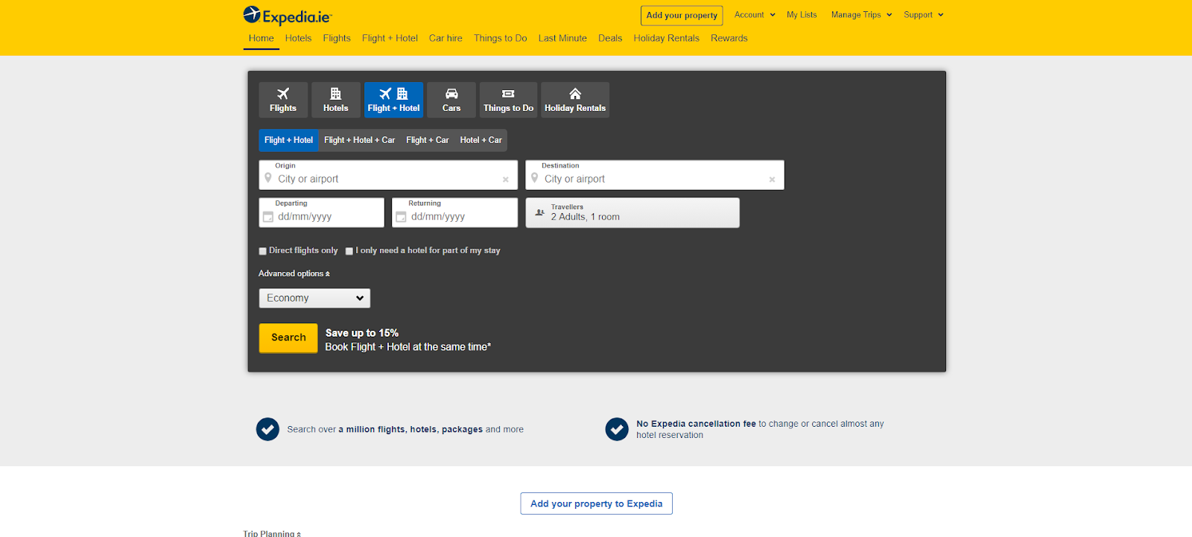Click the Departing date field
The height and width of the screenshot is (537, 1192).
pyautogui.click(x=322, y=212)
